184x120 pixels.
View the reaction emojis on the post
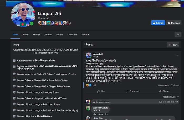point(89,85)
